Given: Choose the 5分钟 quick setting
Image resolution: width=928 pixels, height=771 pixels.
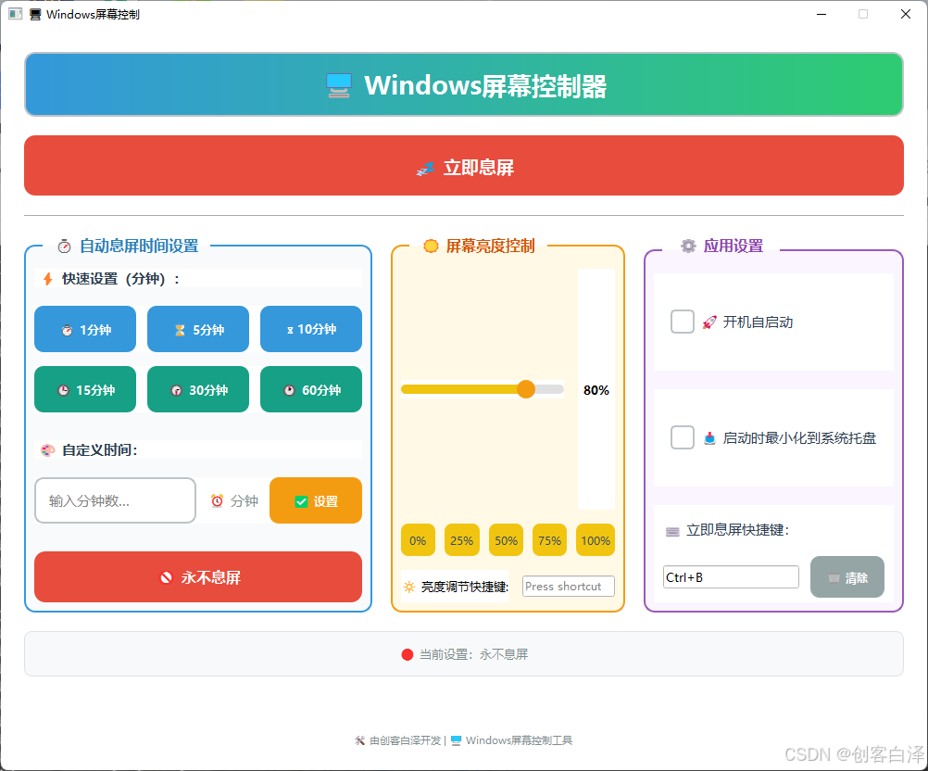Looking at the screenshot, I should point(198,329).
